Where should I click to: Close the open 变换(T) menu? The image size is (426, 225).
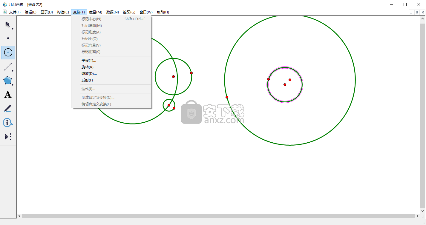(x=79, y=12)
